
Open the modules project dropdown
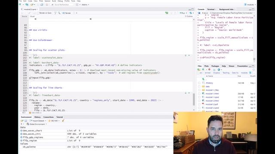(x=250, y=5)
